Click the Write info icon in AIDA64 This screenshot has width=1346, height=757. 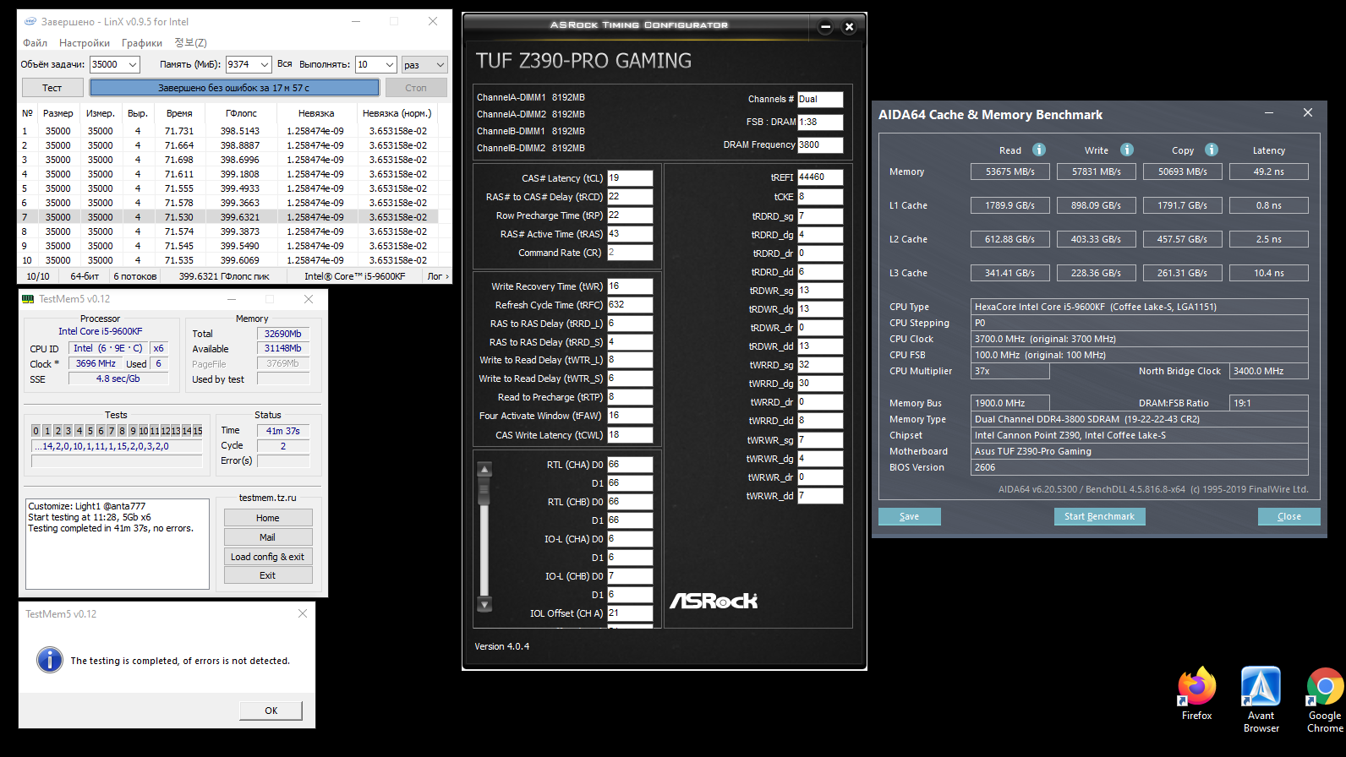pos(1127,150)
